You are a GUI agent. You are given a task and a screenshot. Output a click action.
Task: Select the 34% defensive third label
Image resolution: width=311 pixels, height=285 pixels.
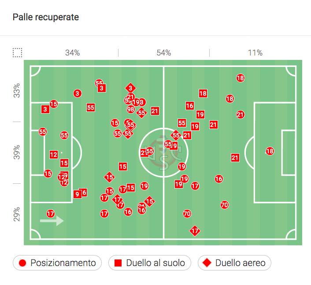[x=72, y=53]
